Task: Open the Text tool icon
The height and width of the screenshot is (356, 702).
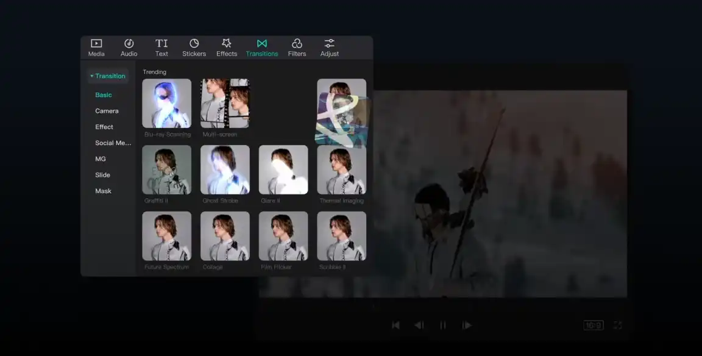Action: 161,47
